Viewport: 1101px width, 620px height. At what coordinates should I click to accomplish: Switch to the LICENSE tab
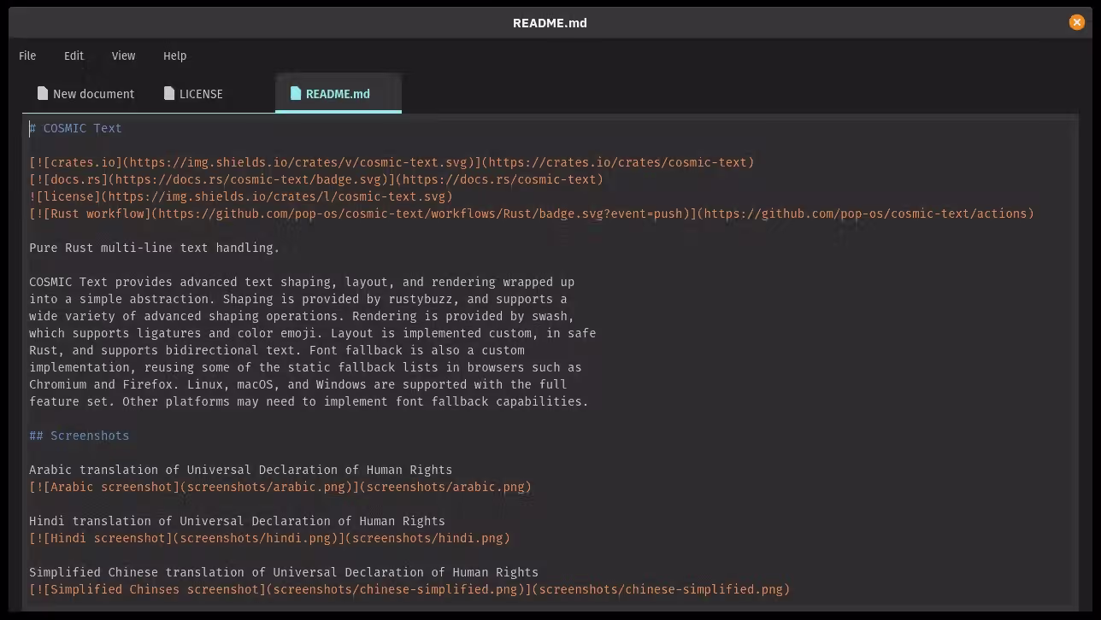202,93
